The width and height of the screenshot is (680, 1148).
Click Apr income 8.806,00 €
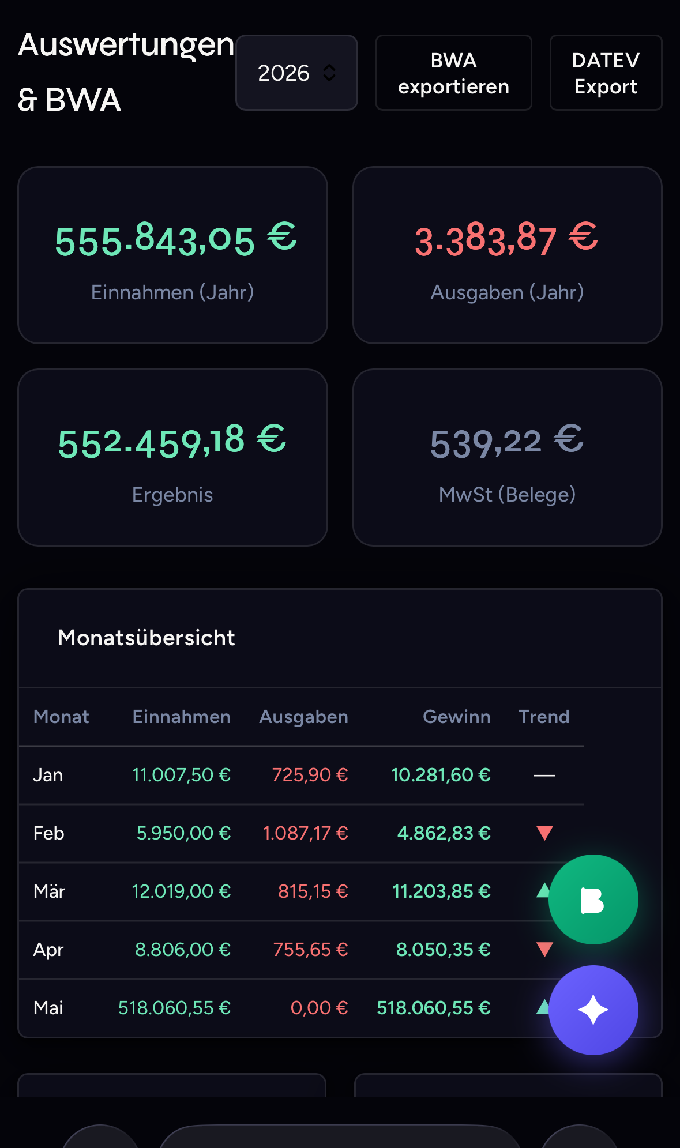pos(183,950)
